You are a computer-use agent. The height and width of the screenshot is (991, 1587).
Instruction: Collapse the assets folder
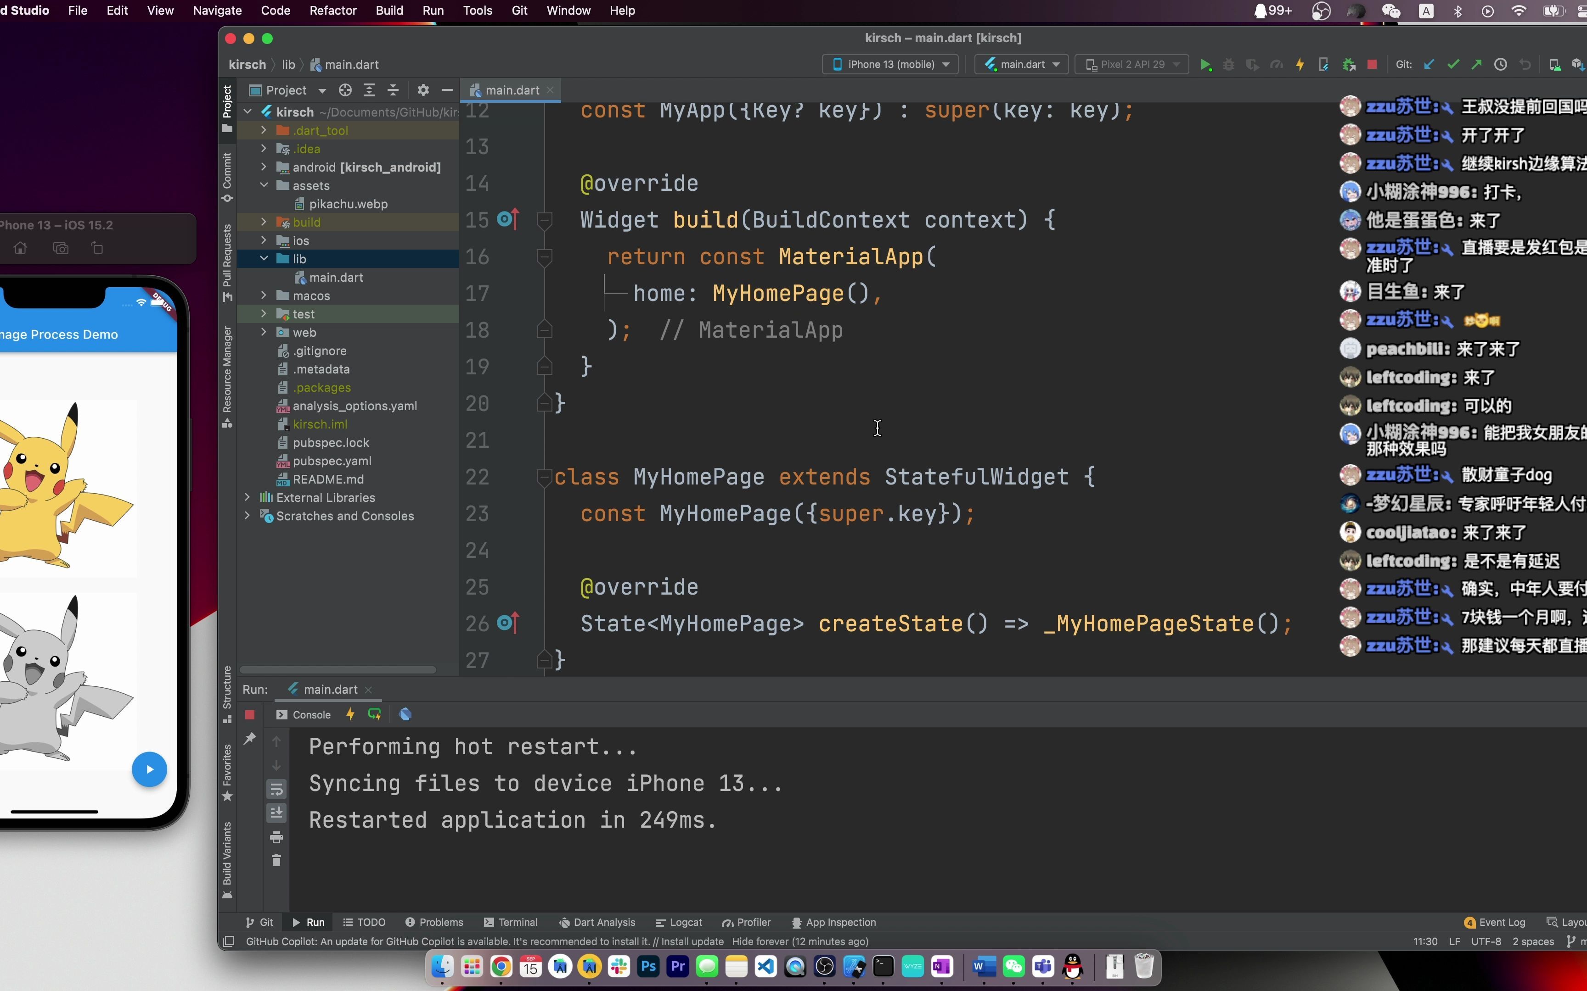pyautogui.click(x=264, y=185)
